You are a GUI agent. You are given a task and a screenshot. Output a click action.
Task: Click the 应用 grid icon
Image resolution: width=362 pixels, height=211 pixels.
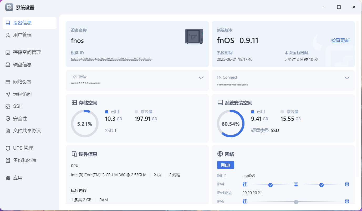[8, 178]
